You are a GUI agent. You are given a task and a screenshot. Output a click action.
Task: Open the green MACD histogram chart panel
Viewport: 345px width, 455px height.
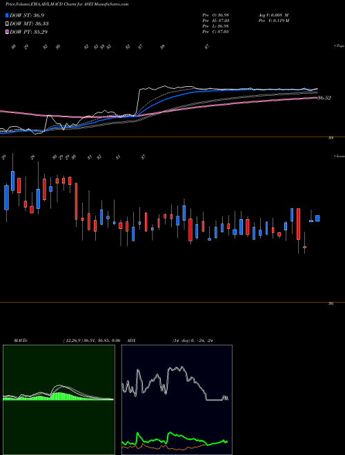(x=59, y=400)
